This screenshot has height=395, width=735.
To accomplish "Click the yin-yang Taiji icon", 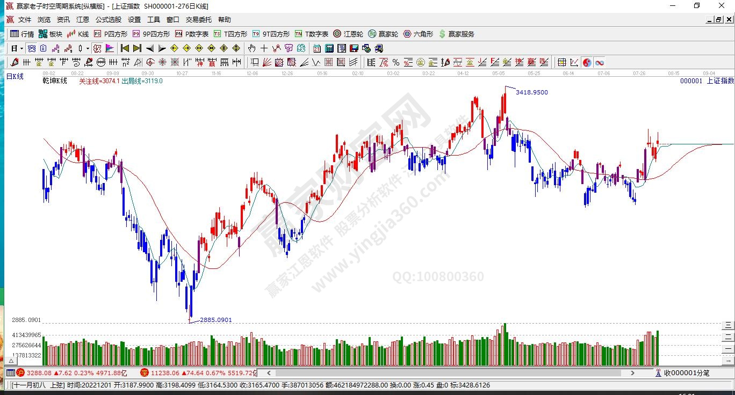I will 587,62.
